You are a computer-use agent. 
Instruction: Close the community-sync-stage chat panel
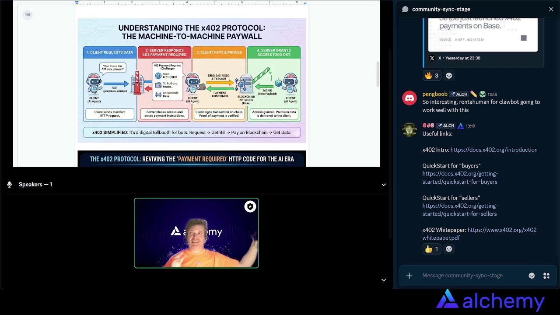pos(551,9)
